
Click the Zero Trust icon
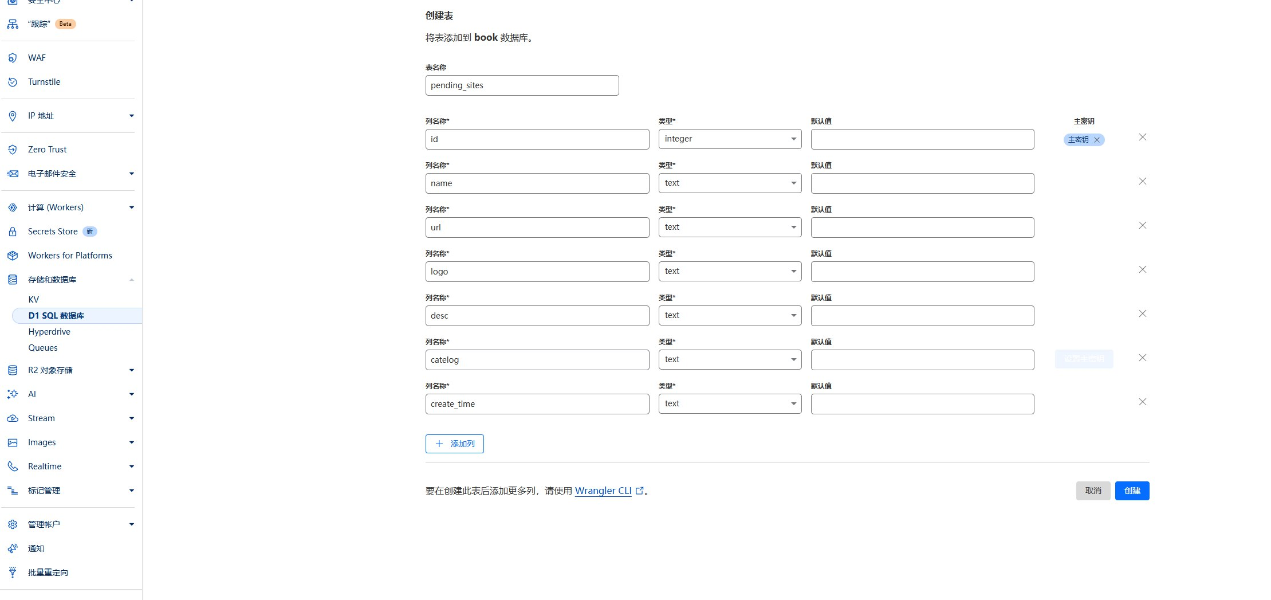tap(13, 150)
